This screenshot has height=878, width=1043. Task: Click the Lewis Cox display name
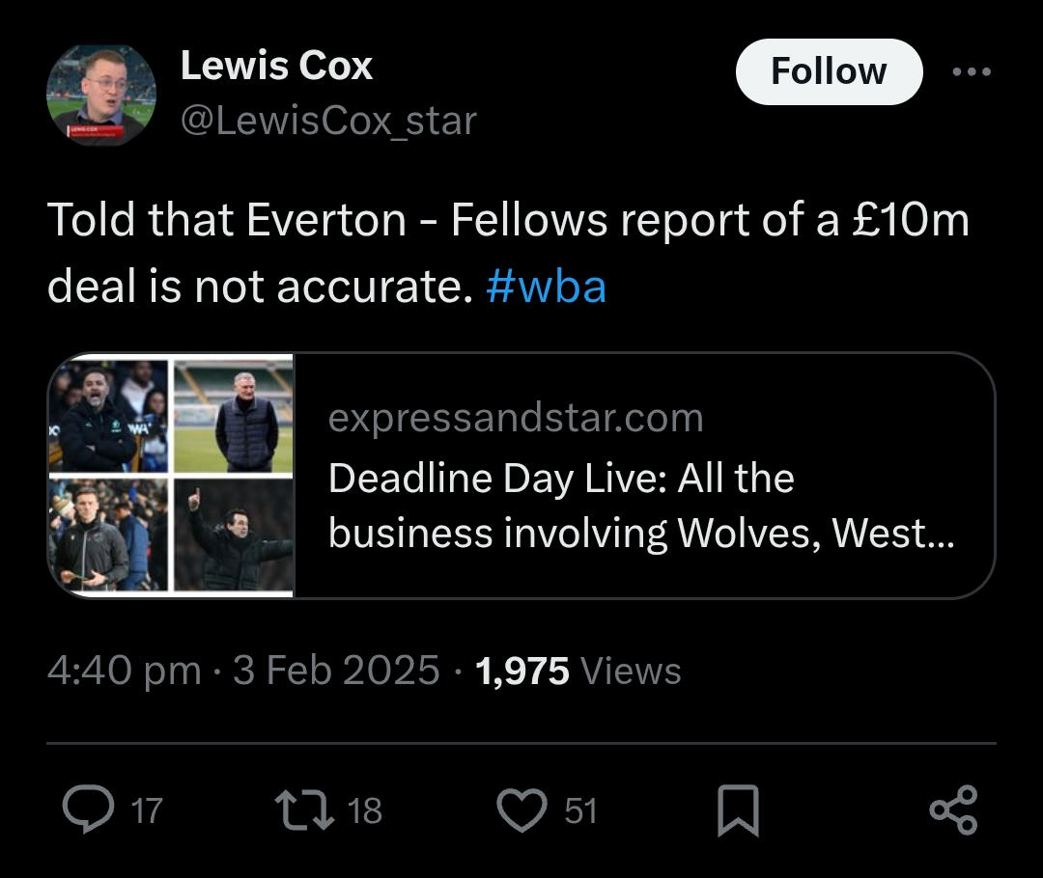pos(276,66)
